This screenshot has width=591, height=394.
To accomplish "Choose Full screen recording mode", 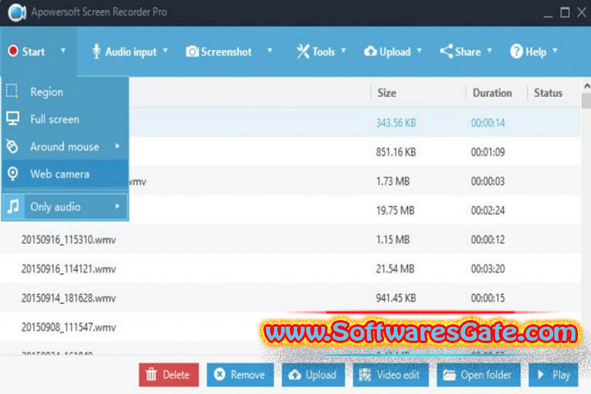I will click(65, 119).
